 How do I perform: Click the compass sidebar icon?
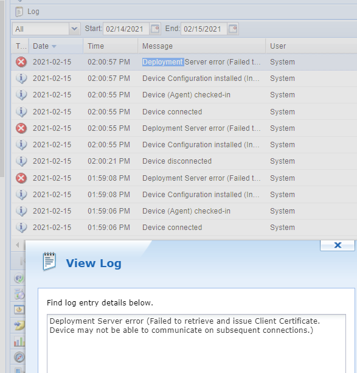19,357
